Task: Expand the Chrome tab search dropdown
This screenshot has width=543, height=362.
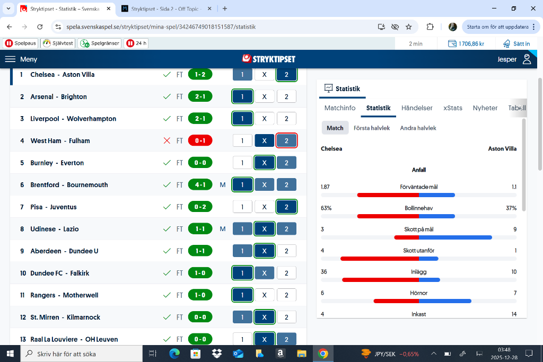Action: pos(7,8)
